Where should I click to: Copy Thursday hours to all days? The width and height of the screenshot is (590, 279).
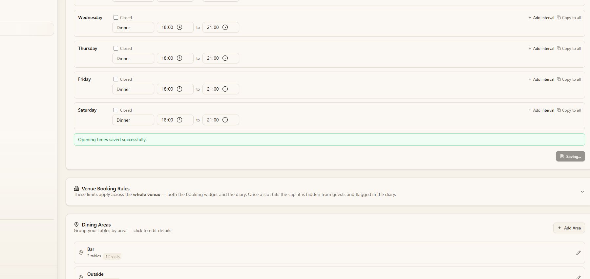pos(569,49)
